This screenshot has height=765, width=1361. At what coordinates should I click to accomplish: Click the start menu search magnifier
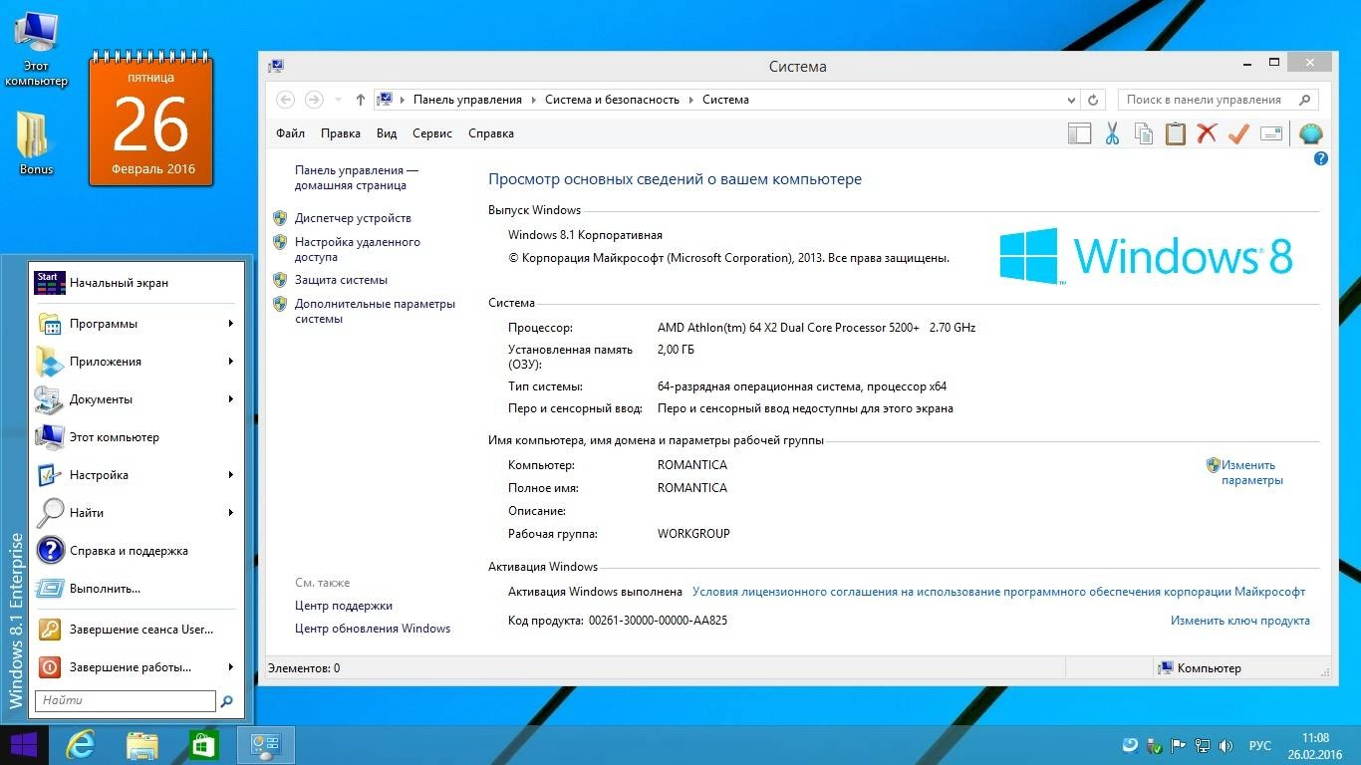tap(227, 701)
